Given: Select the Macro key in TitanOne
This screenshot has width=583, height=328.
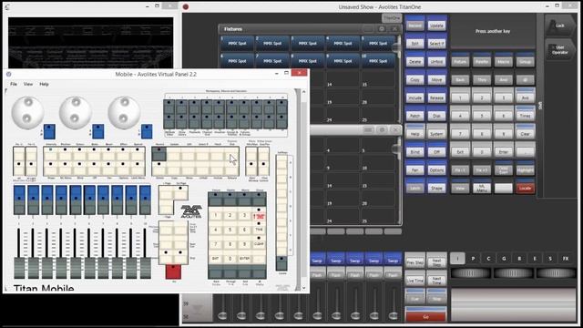Looking at the screenshot, I should pos(503,61).
